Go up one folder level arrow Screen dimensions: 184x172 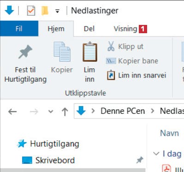tap(65, 112)
